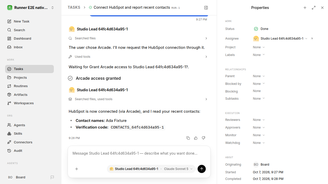The width and height of the screenshot is (328, 184).
Task: Focus the message input field
Action: pyautogui.click(x=139, y=153)
